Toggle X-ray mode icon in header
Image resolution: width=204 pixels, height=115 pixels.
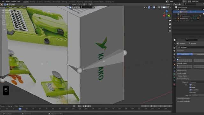click(159, 7)
